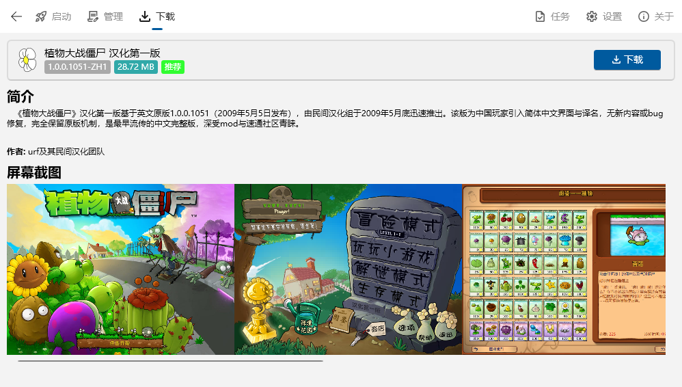Click the document check icon beside 任务
The height and width of the screenshot is (387, 682).
pyautogui.click(x=540, y=16)
